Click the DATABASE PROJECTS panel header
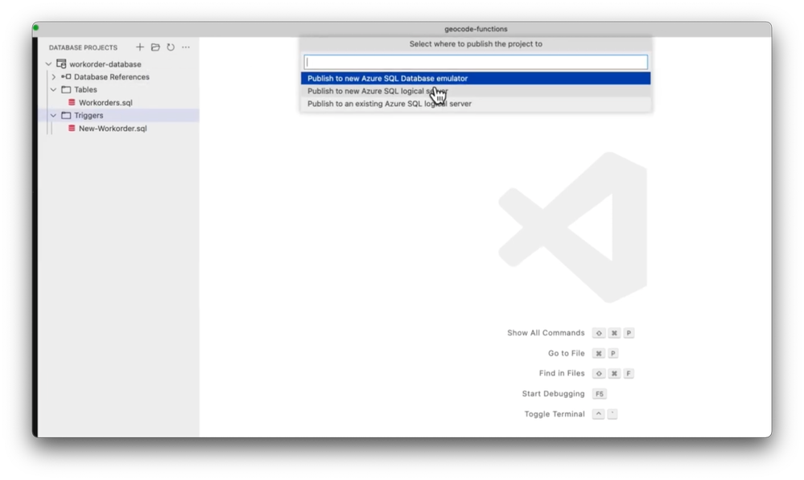804x480 pixels. 83,47
